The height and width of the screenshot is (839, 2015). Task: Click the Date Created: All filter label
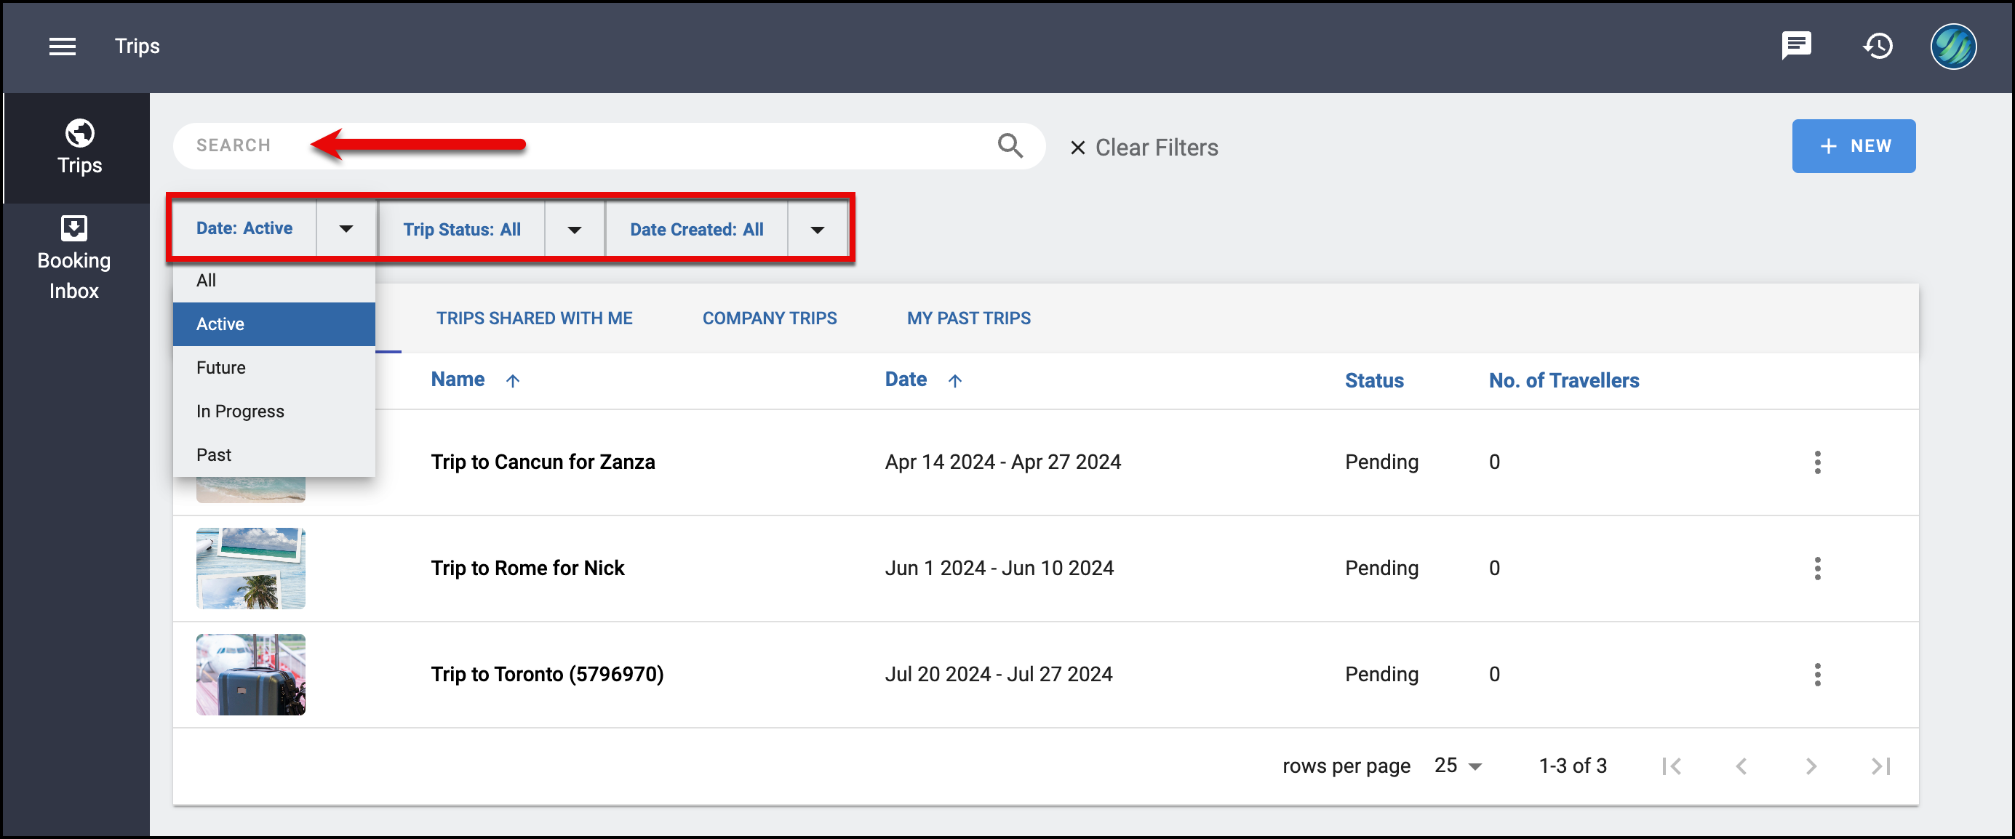coord(696,230)
